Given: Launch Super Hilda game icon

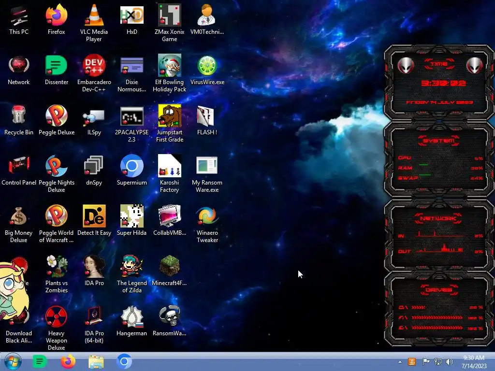Looking at the screenshot, I should point(131,221).
